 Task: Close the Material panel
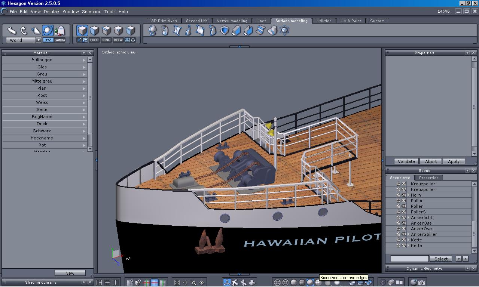[90, 53]
